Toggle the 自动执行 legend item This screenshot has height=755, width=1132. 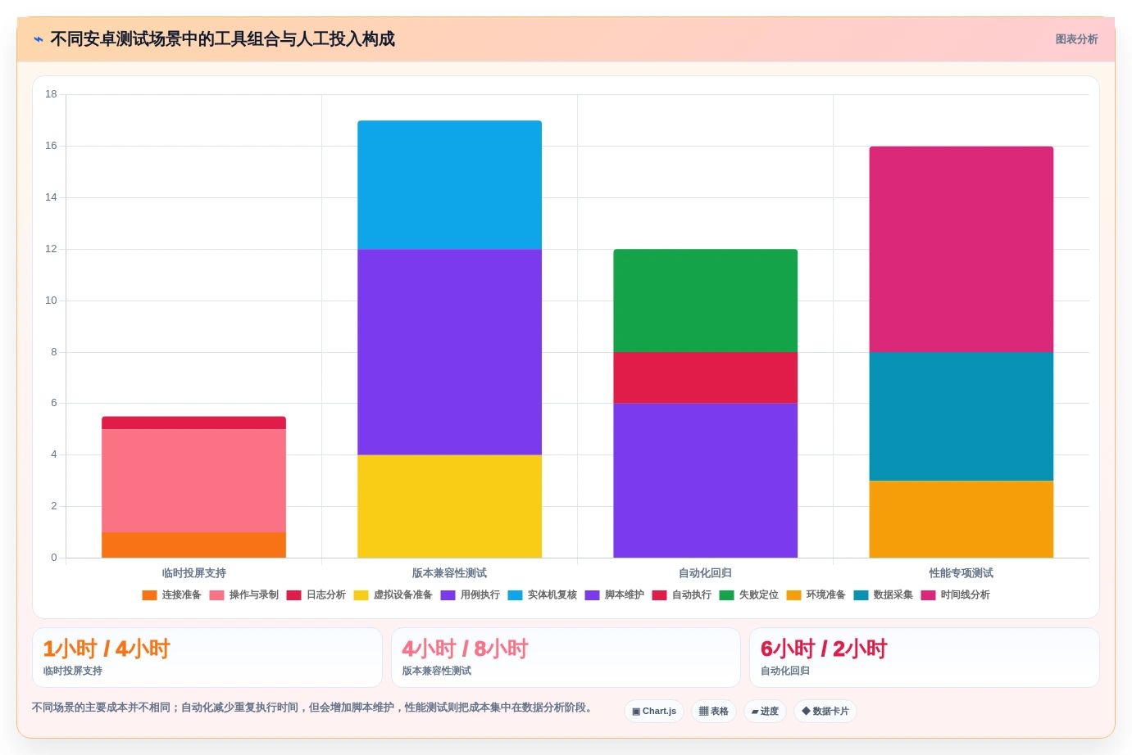pos(681,595)
